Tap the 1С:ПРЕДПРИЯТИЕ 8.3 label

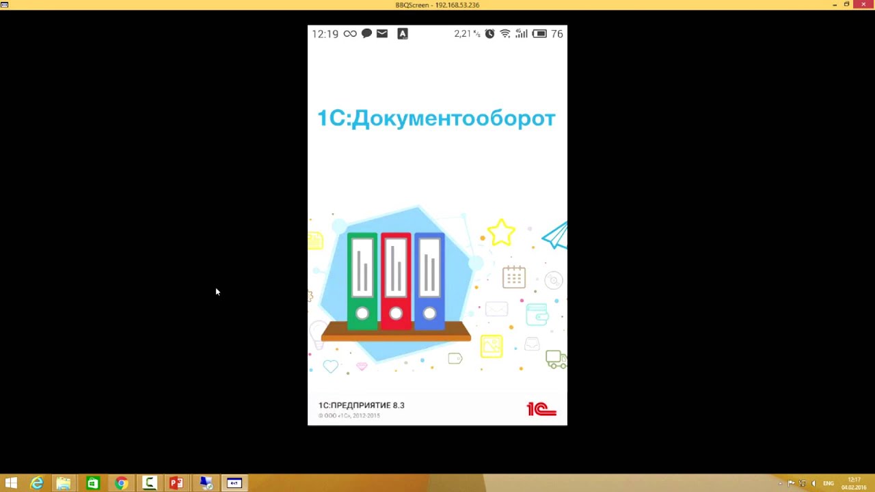[x=362, y=405]
